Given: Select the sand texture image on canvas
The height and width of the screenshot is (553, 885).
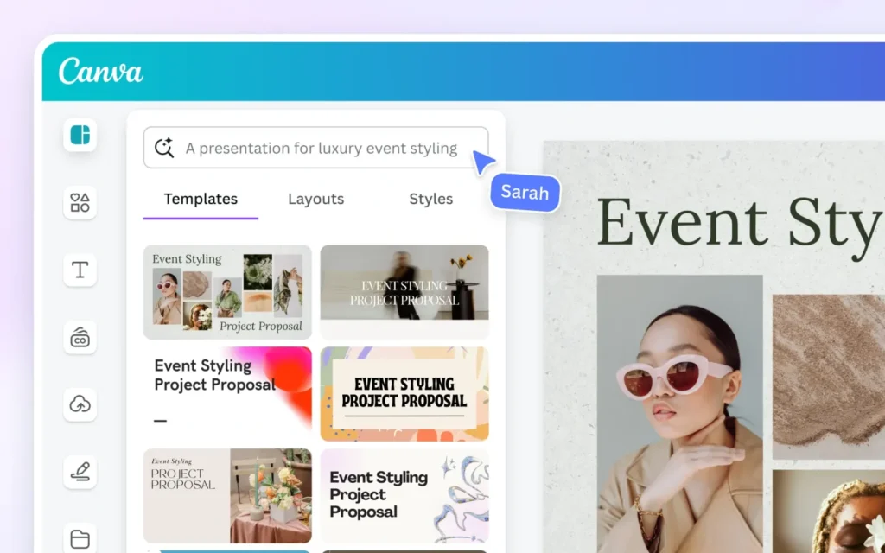Looking at the screenshot, I should click(x=829, y=377).
